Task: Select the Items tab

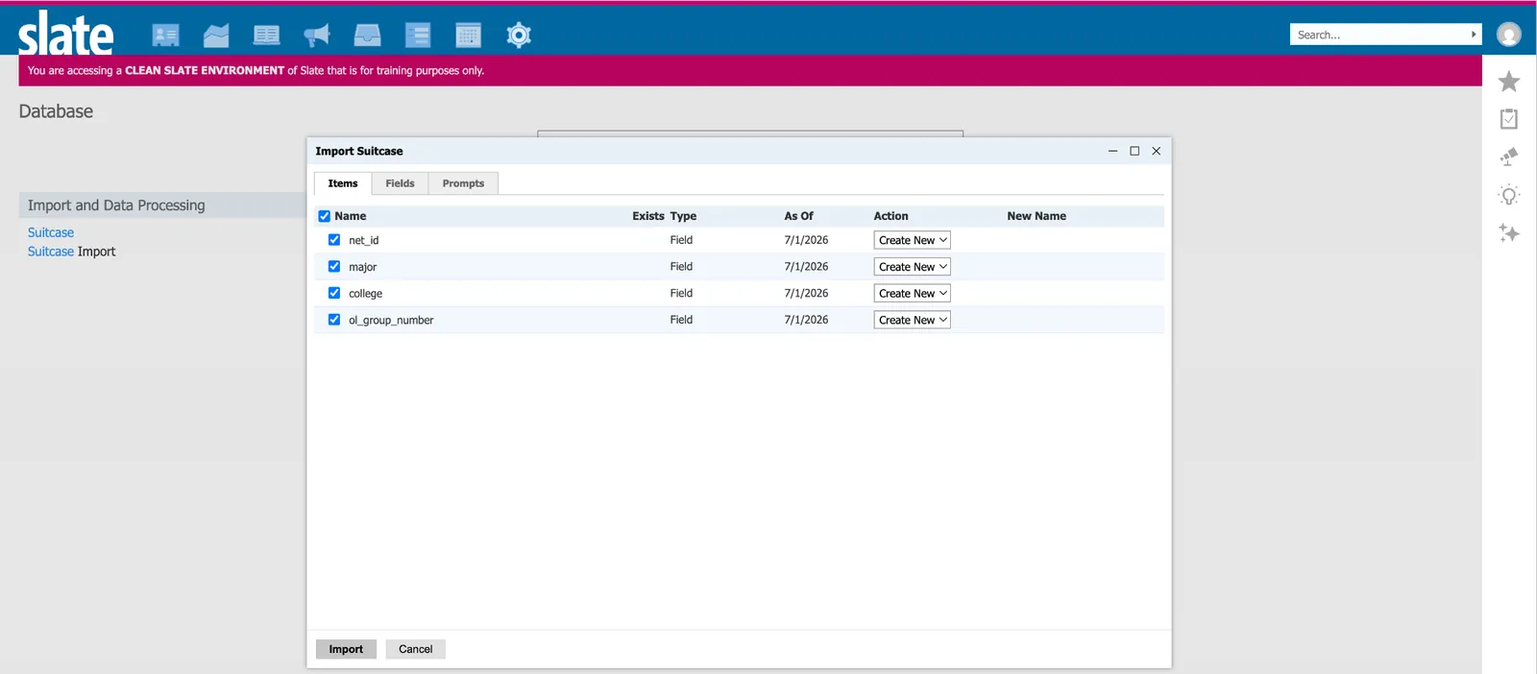Action: coord(343,183)
